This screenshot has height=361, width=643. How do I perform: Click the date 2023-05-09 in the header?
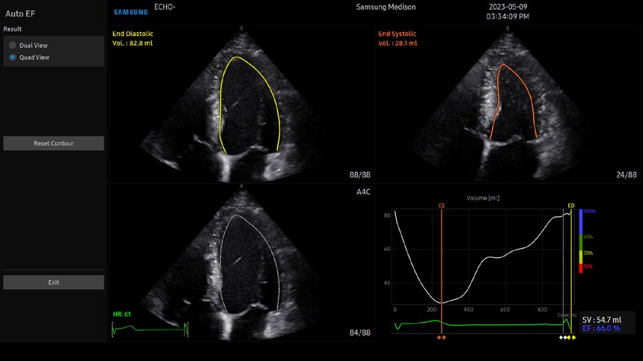508,7
